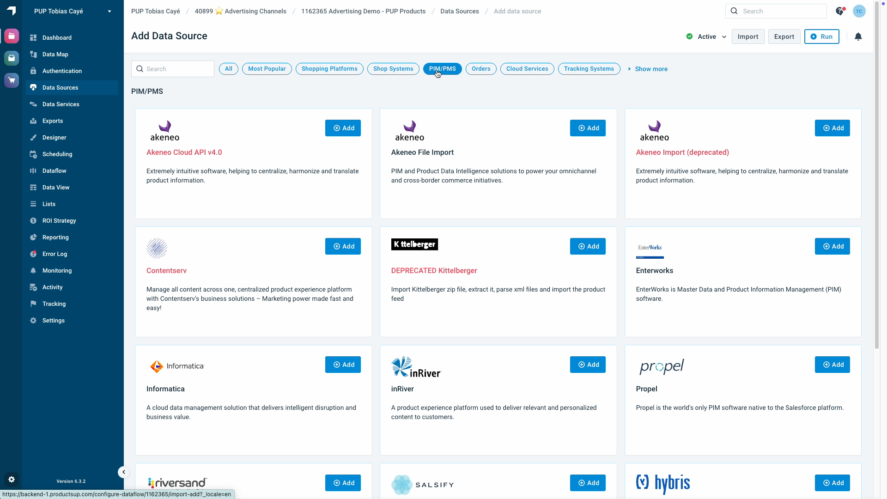
Task: Click the Dataflow sidebar icon
Action: coord(33,170)
